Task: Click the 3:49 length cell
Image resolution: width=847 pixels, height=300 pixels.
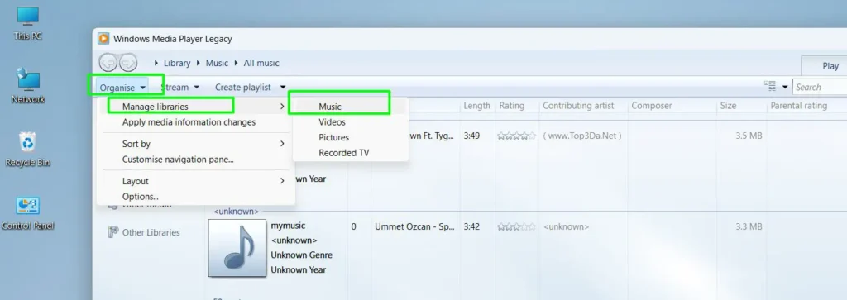Action: 471,136
